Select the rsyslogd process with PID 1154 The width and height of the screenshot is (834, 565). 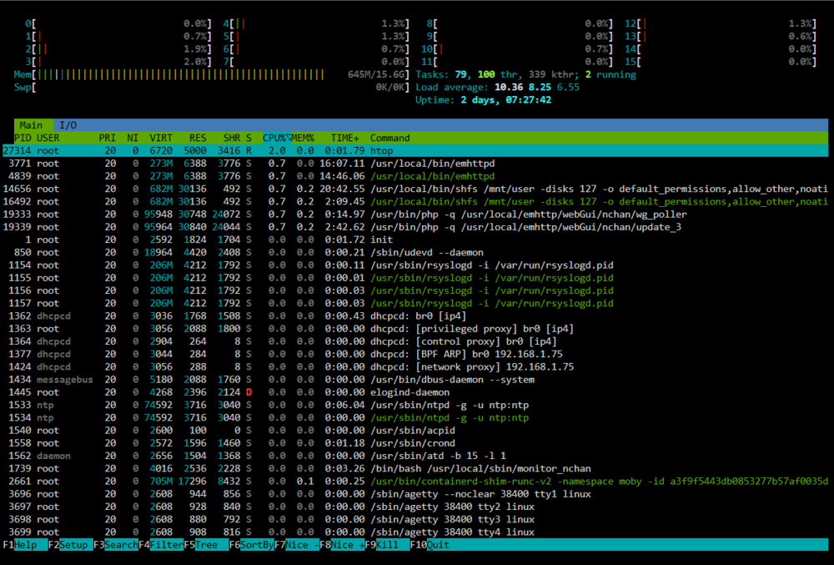(x=414, y=265)
